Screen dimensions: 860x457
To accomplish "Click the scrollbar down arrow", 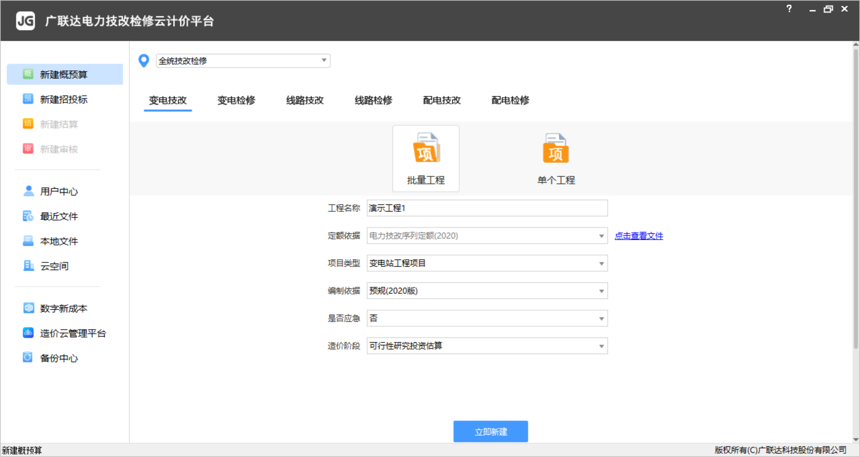I will click(x=856, y=440).
